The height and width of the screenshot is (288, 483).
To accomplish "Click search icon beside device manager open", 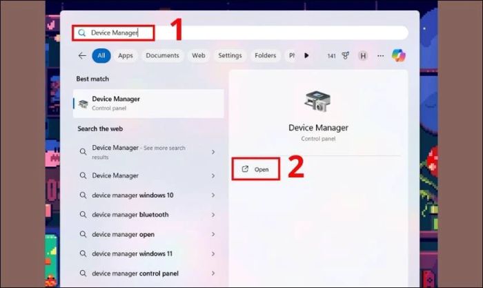I will 83,234.
